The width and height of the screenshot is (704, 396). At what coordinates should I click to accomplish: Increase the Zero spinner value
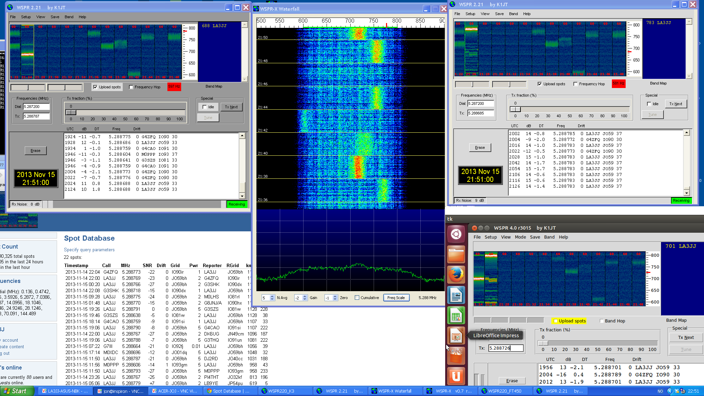pos(335,296)
